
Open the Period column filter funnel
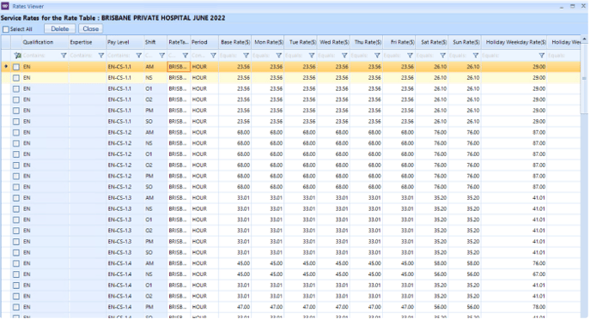click(x=213, y=55)
